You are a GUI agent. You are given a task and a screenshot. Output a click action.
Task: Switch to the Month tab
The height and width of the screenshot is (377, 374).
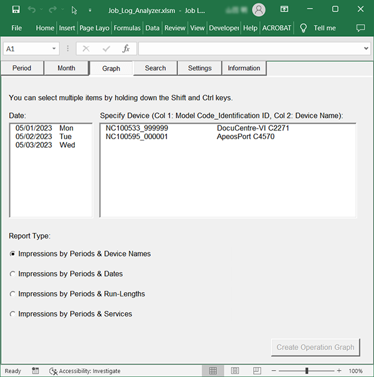66,68
